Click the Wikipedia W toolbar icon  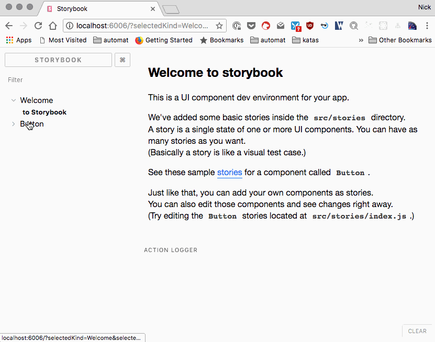pos(339,25)
